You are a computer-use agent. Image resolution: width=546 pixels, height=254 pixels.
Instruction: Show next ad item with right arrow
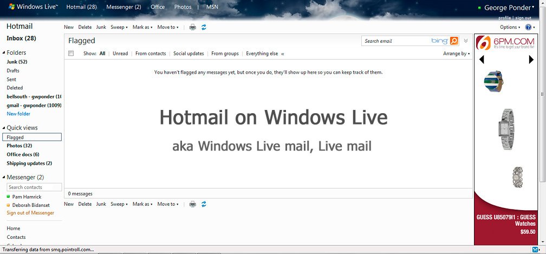[x=531, y=60]
